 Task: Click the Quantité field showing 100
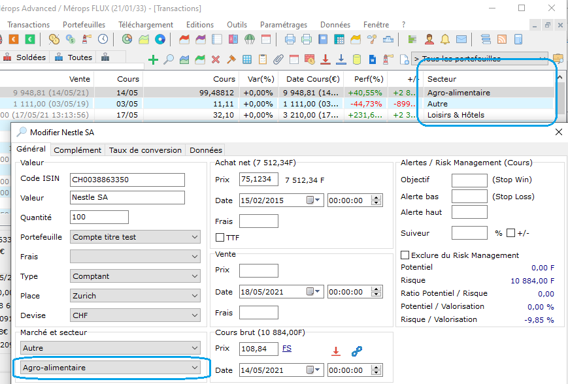(99, 217)
